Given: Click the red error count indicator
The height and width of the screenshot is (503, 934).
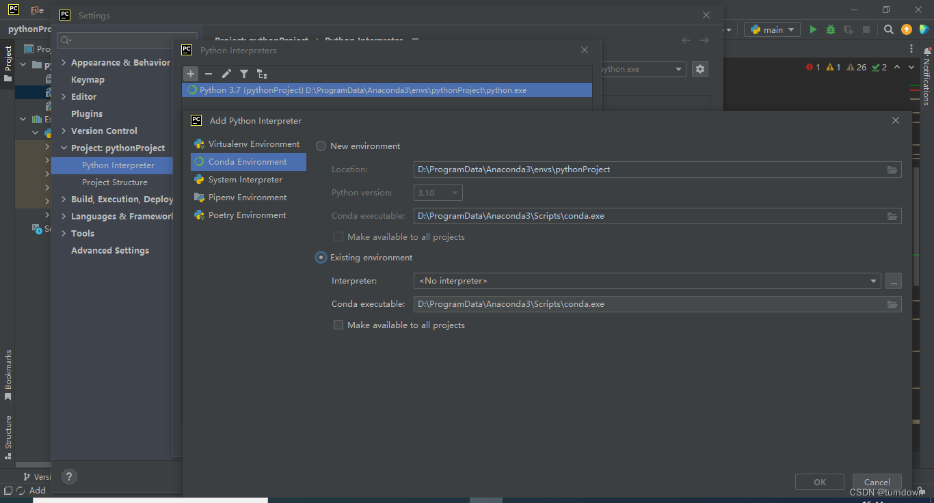Looking at the screenshot, I should coord(813,67).
